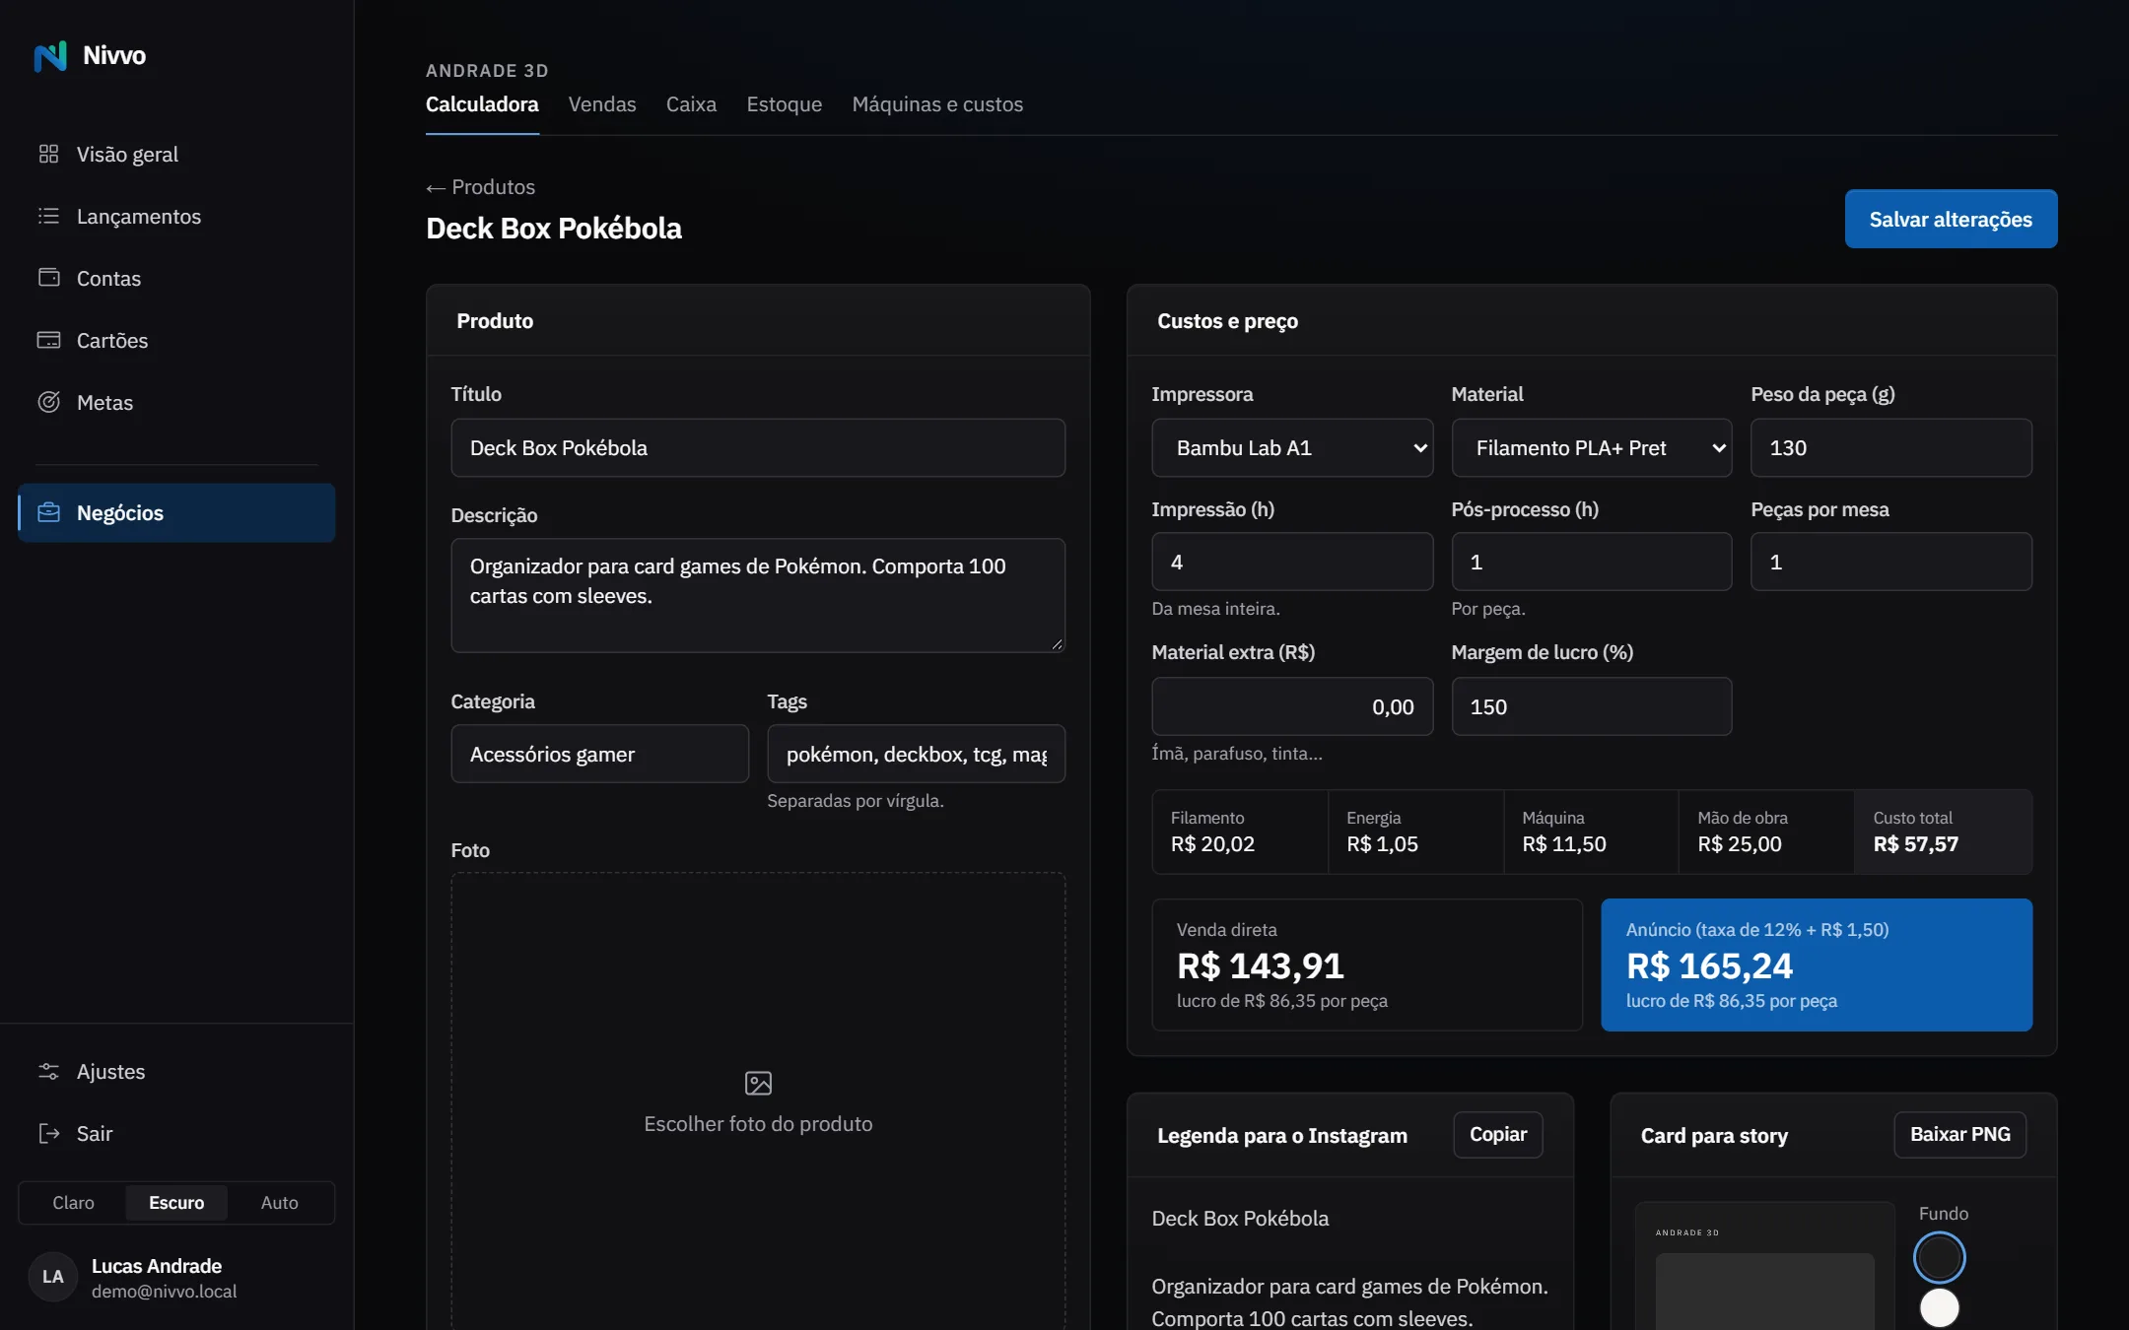2129x1330 pixels.
Task: Click the Salvar alterações button
Action: (1951, 219)
